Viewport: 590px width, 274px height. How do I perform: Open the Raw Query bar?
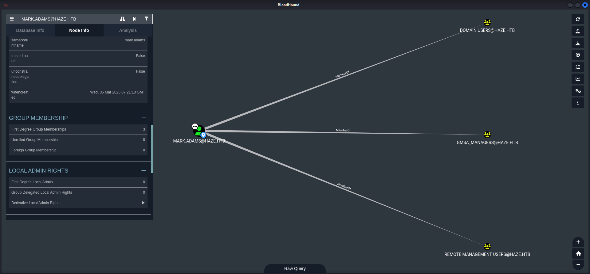coord(295,268)
